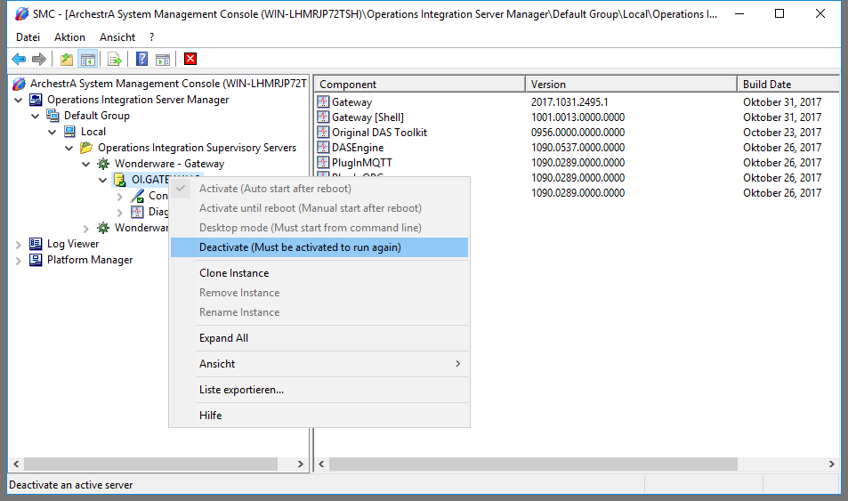848x501 pixels.
Task: Click the Log Viewer tree icon
Action: [36, 244]
